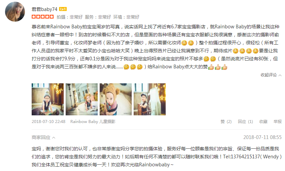285x171 pixels.
Task: Open fourth photo of baby in cap
Action: click(x=150, y=99)
